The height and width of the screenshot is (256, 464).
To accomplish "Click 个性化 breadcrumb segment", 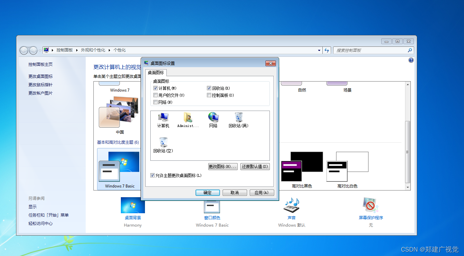I will [x=120, y=50].
